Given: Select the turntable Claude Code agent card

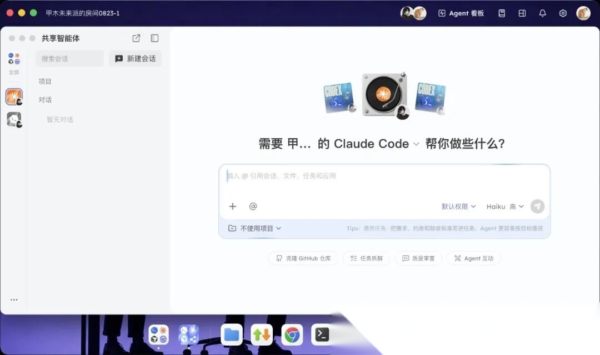Looking at the screenshot, I should click(x=384, y=95).
